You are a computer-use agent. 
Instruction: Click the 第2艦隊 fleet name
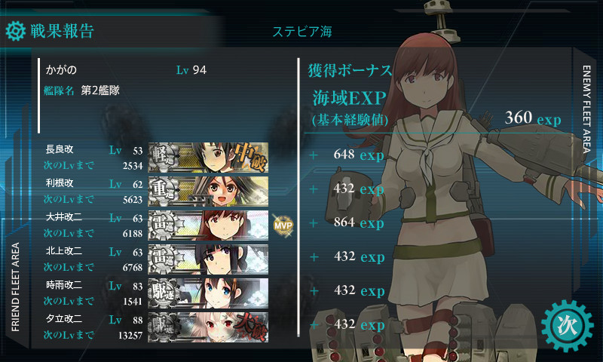(x=100, y=90)
